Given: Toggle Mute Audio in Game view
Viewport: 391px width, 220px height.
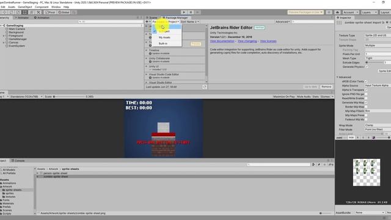Looking at the screenshot, I should pos(304,97).
